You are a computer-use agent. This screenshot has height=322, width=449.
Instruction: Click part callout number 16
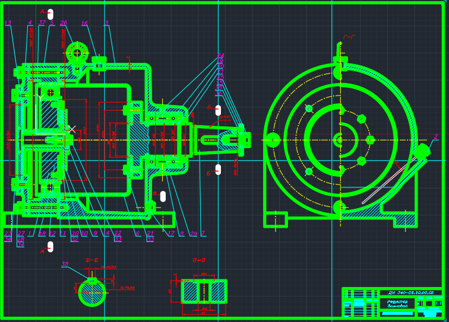[84, 23]
